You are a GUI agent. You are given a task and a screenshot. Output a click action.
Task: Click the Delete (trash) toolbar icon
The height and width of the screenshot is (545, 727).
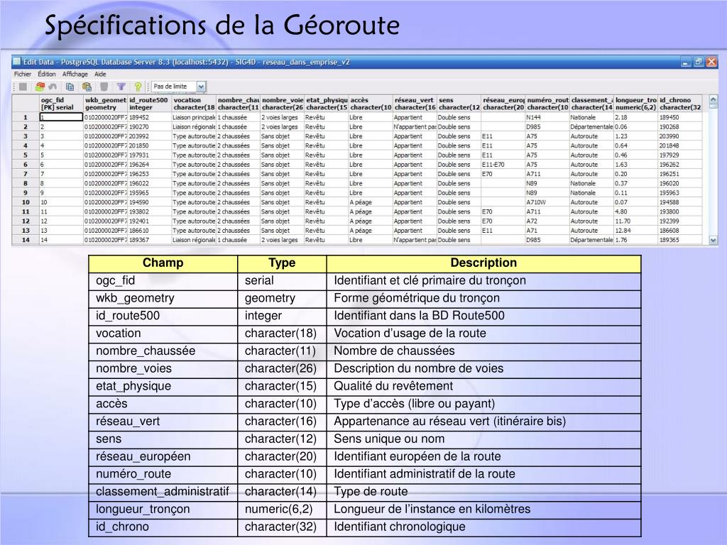tap(104, 87)
